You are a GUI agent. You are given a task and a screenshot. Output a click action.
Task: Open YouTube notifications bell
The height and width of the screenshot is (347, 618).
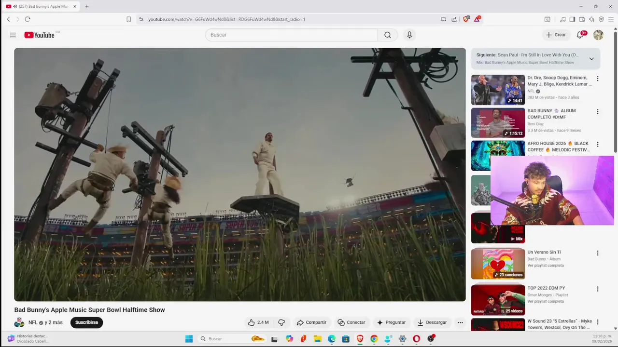tap(580, 35)
